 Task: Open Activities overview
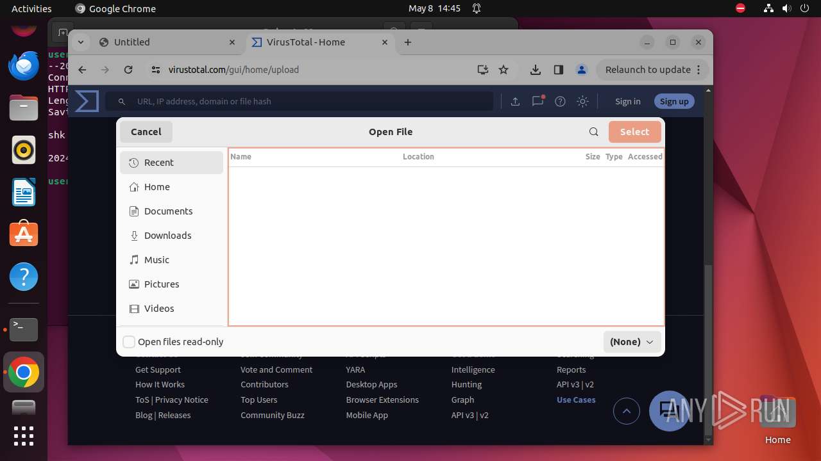[31, 8]
